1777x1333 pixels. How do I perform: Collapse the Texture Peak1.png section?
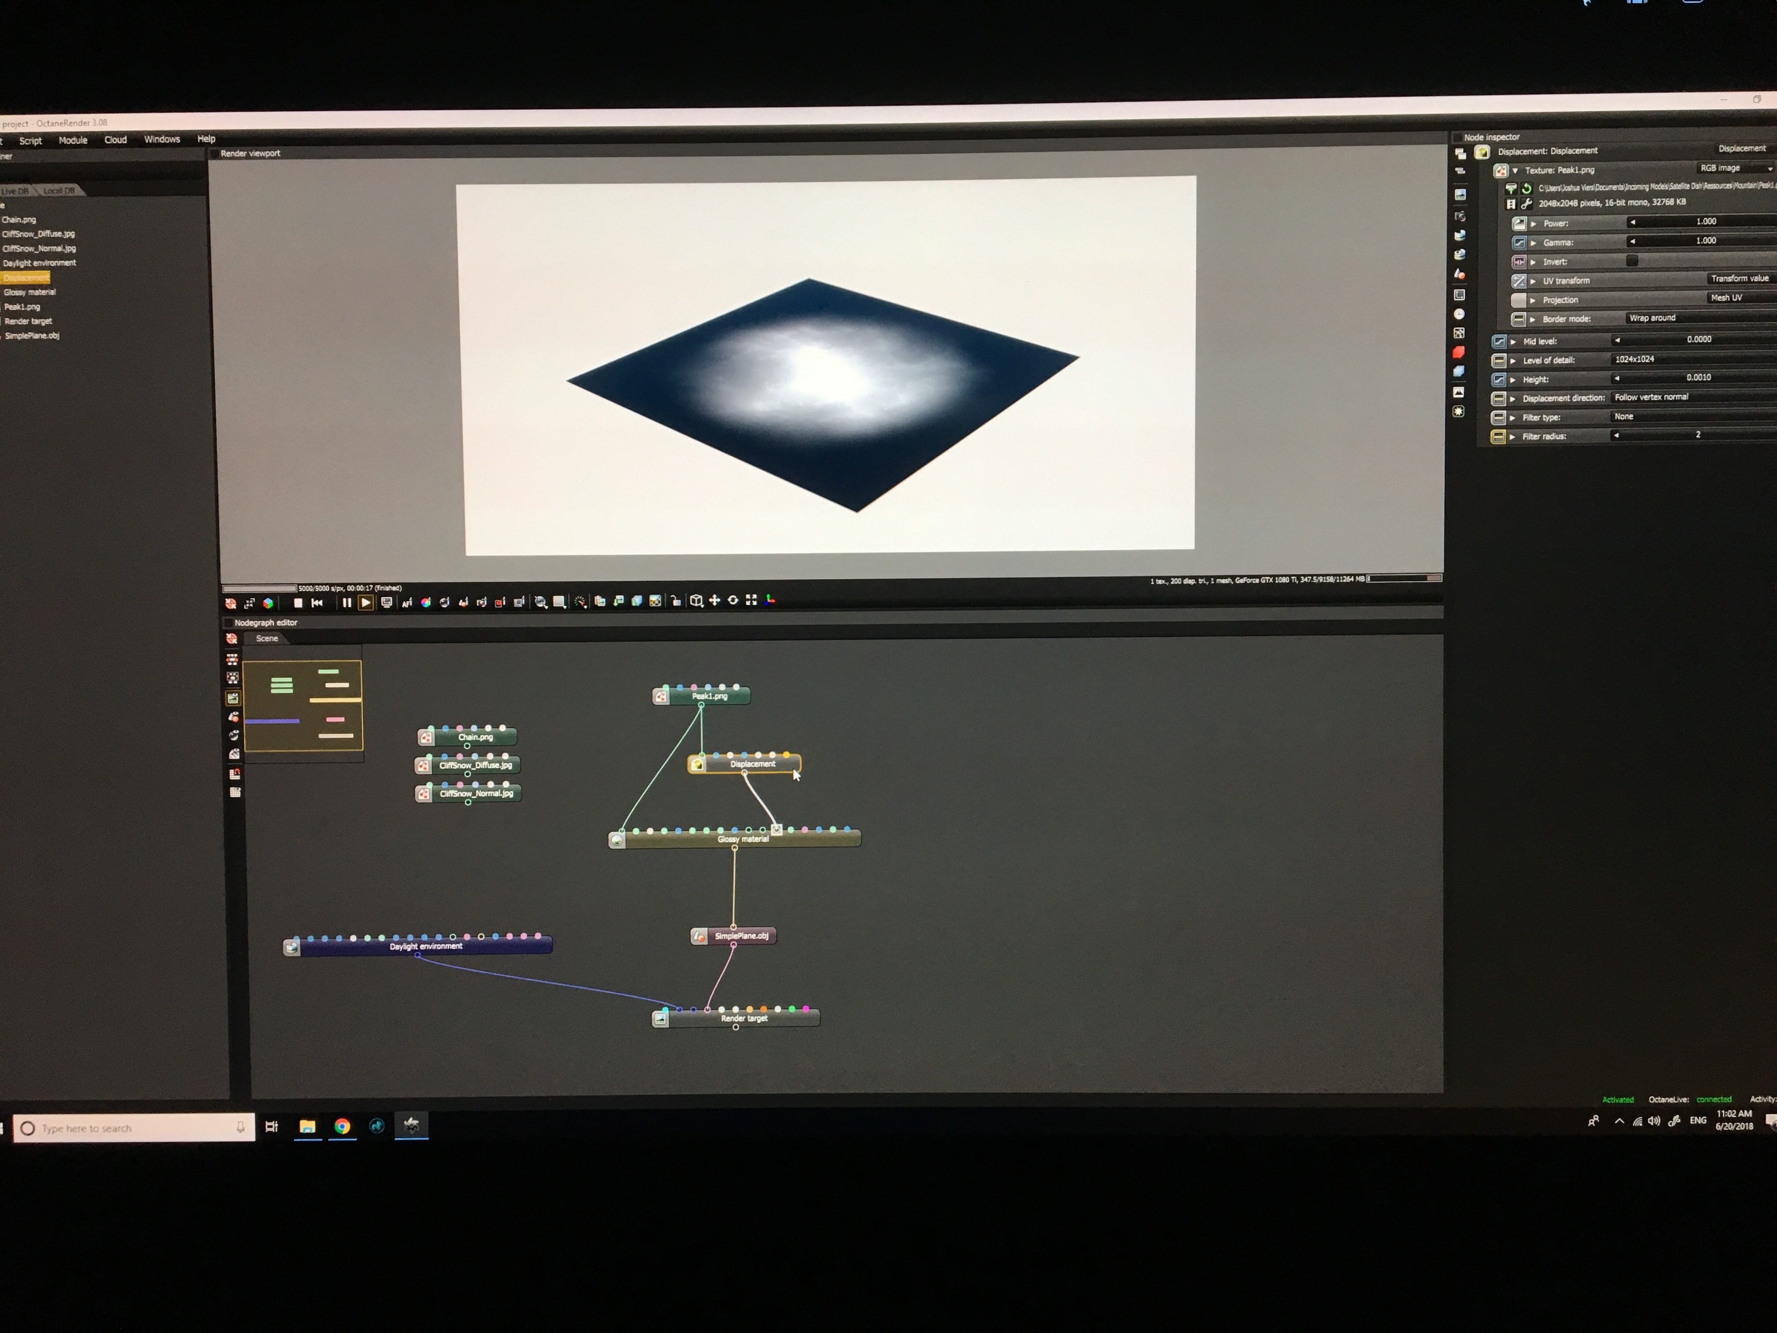[1515, 170]
